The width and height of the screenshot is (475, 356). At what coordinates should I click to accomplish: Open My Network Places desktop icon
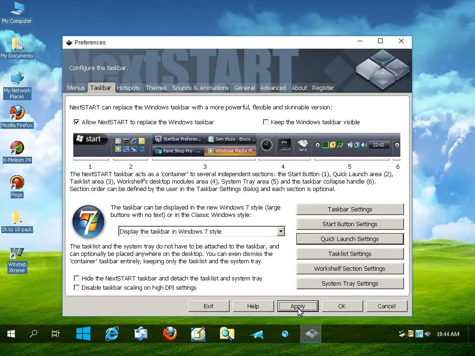(x=17, y=85)
